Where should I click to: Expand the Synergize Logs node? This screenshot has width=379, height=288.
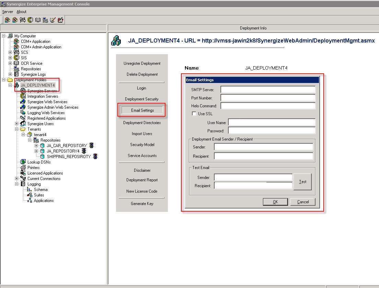[x=10, y=74]
